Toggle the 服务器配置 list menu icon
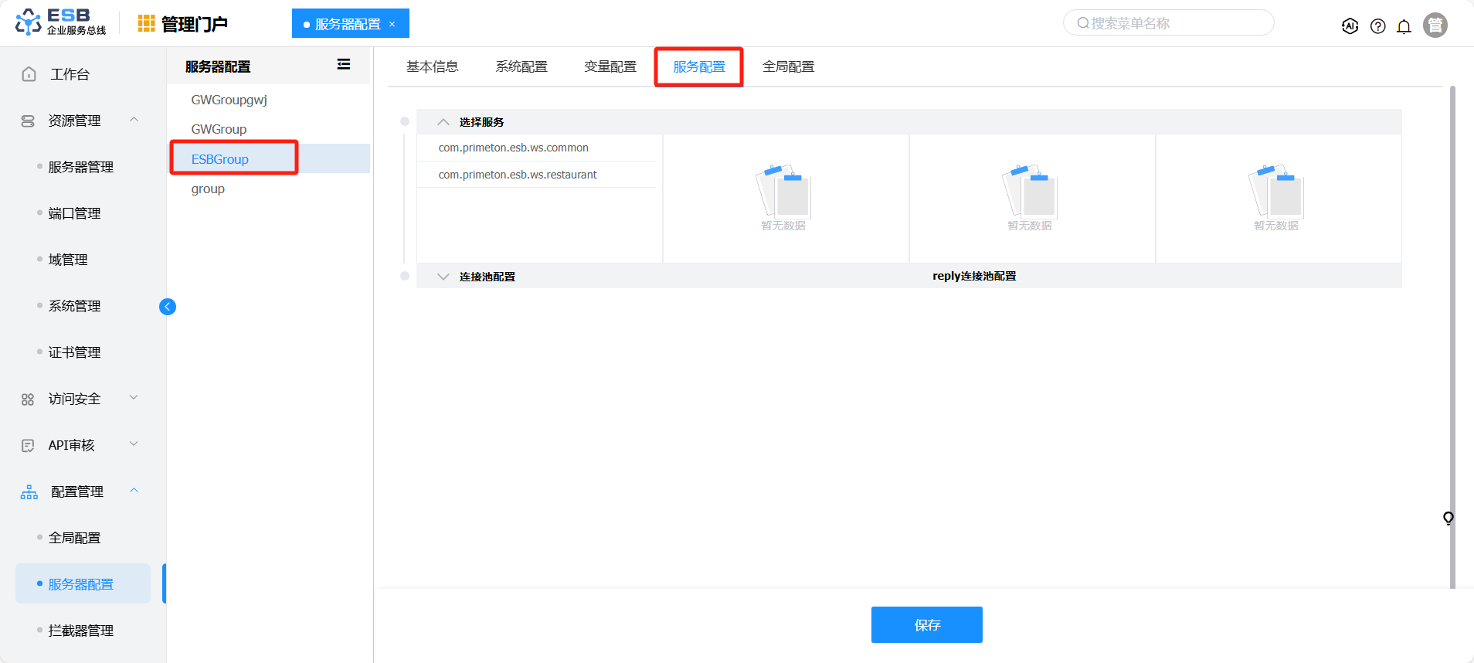 tap(344, 65)
